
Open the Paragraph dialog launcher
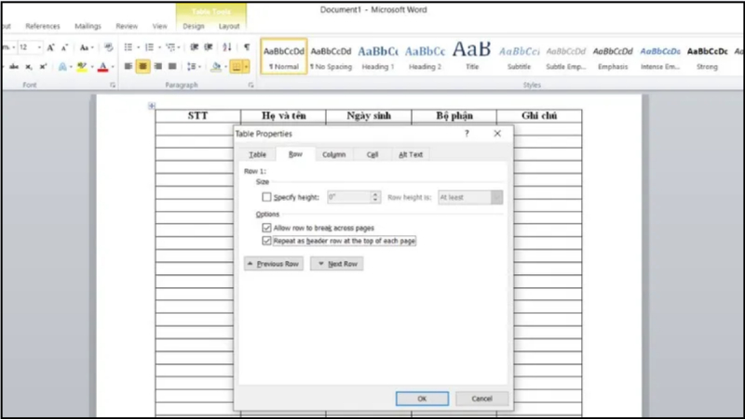[251, 85]
